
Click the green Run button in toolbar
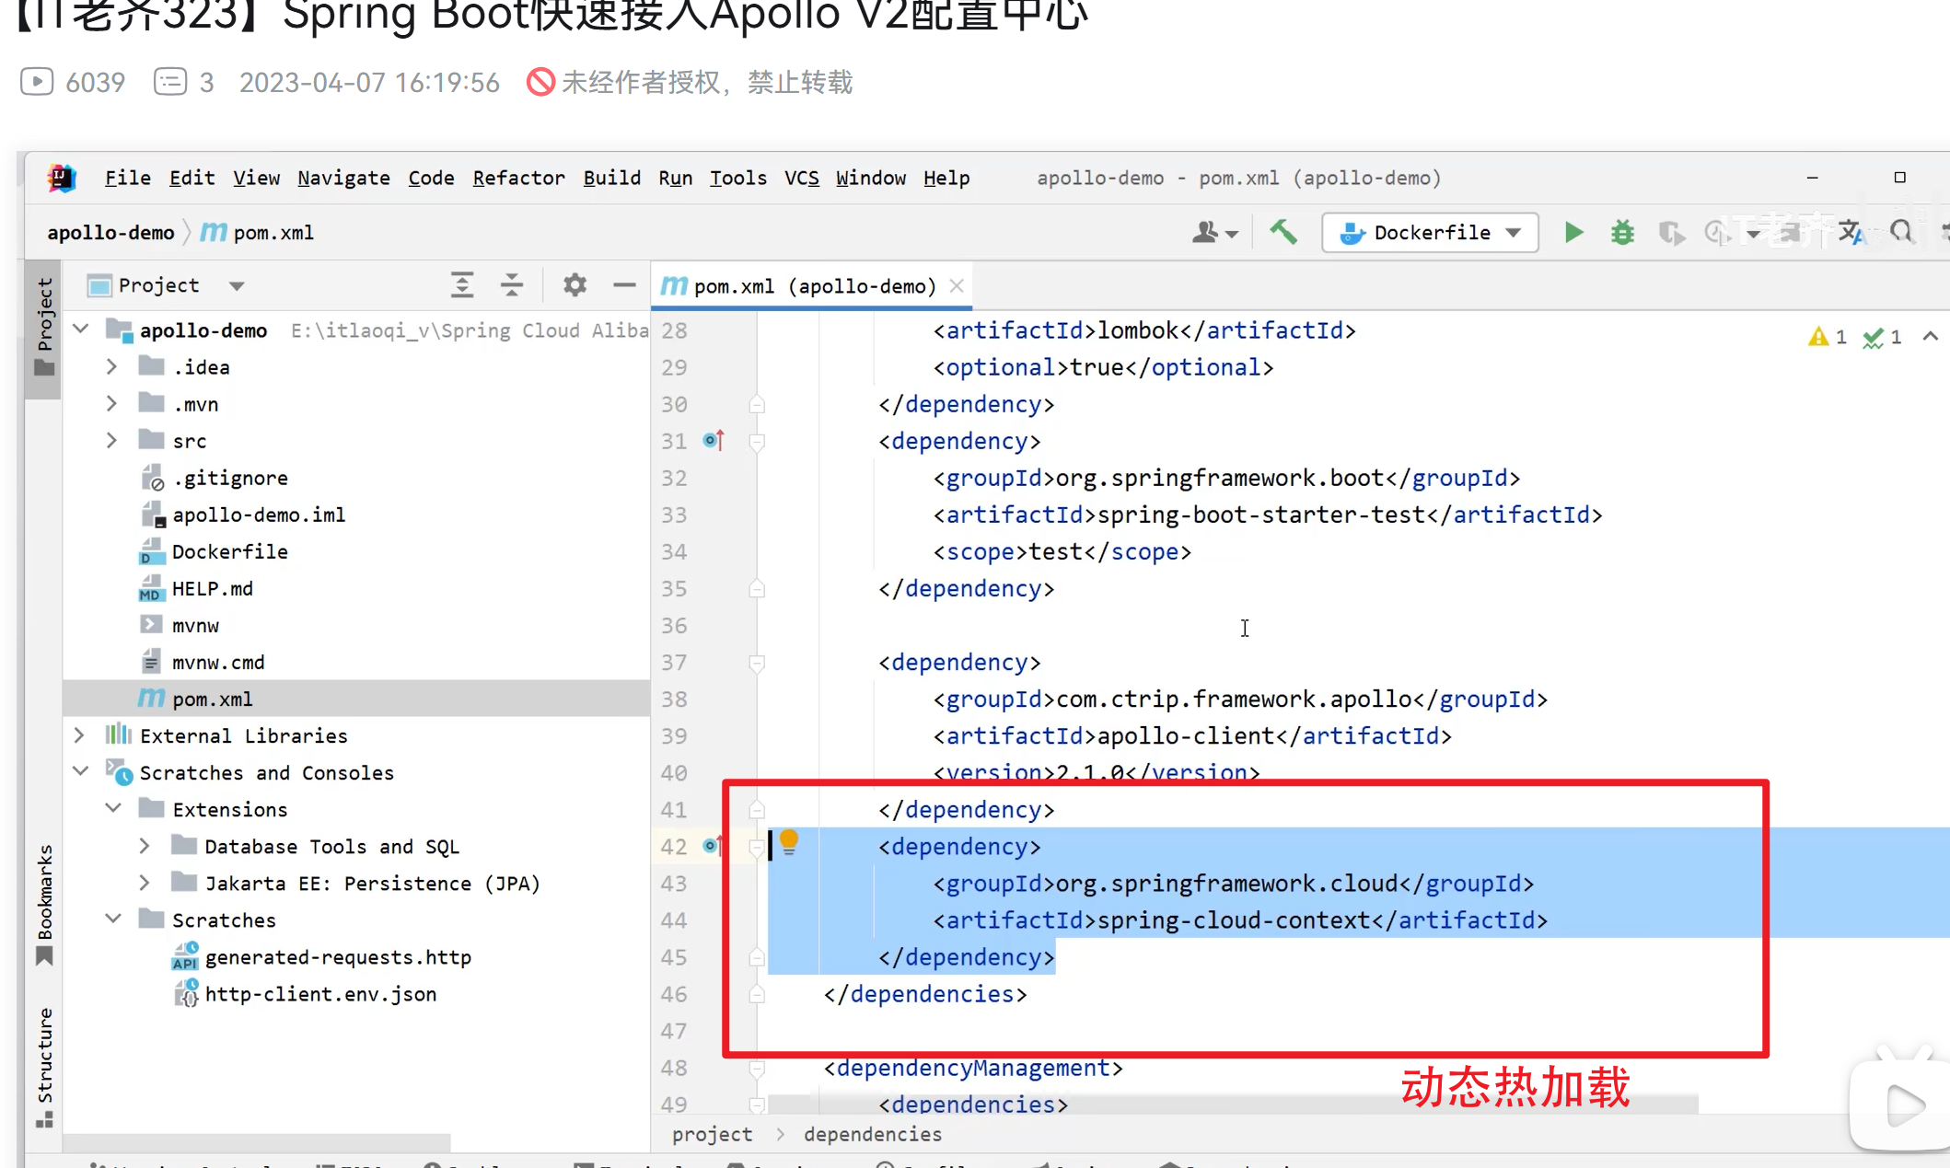(1573, 233)
